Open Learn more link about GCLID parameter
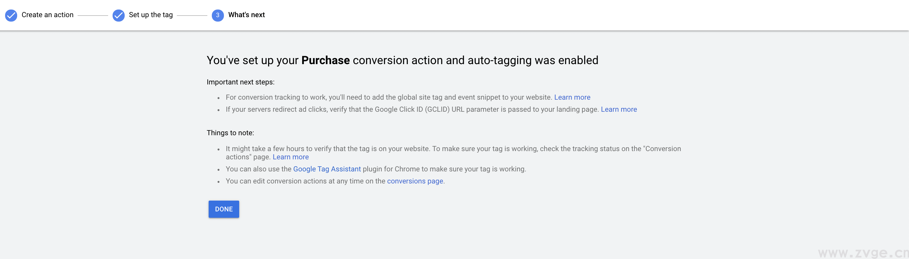Viewport: 909px width, 259px height. [619, 109]
